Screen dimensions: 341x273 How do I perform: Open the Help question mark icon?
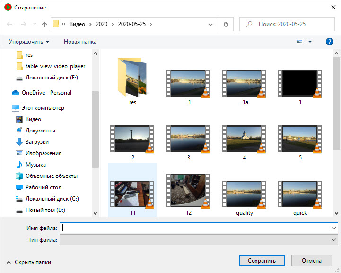[330, 42]
